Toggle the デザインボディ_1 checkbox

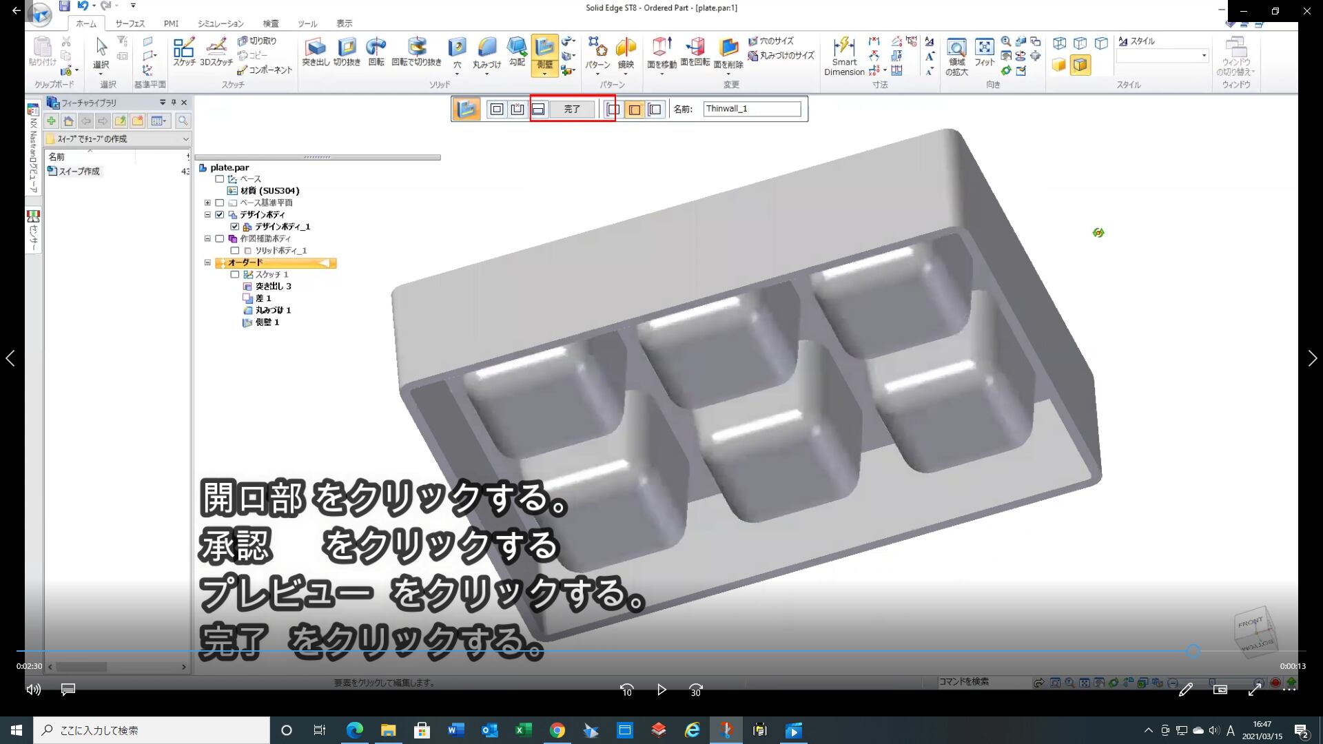point(235,227)
